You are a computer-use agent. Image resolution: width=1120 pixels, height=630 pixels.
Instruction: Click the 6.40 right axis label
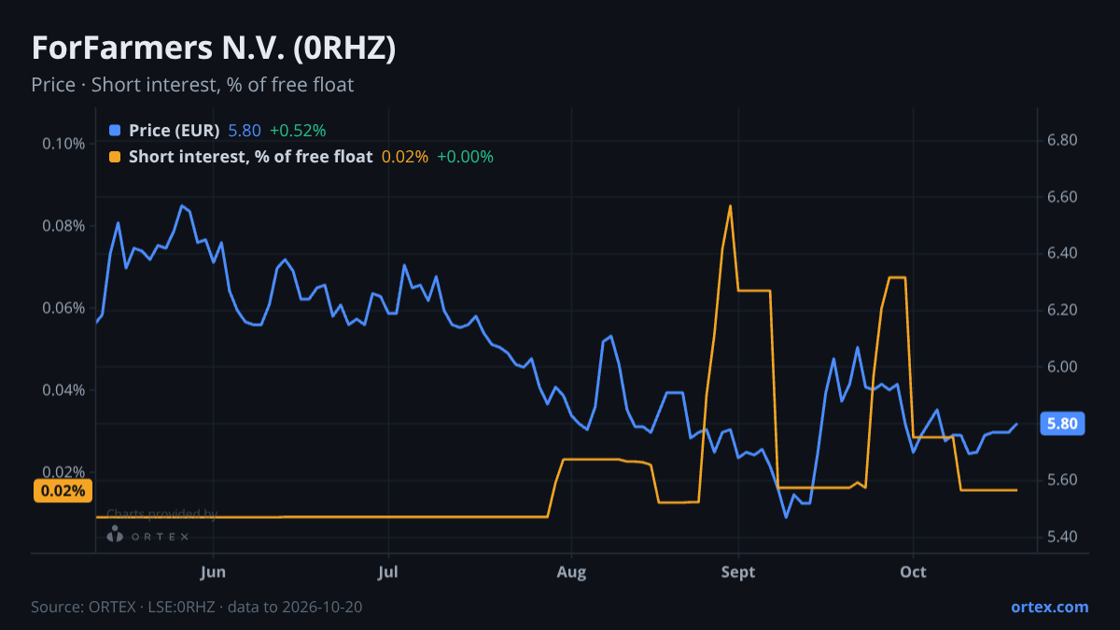coord(1063,253)
